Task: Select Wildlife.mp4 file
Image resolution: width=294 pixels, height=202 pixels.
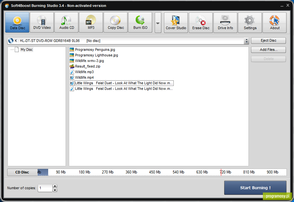Action: click(84, 77)
